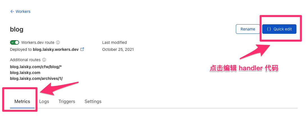Click the blog.laisky.com/archives/1/ route

point(36,78)
